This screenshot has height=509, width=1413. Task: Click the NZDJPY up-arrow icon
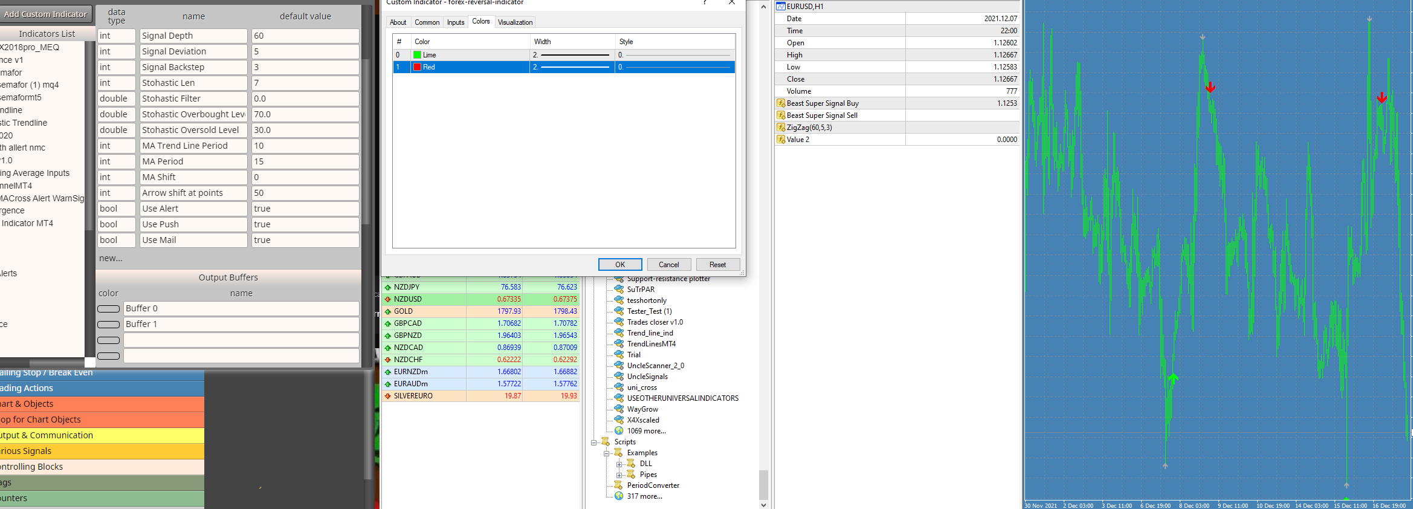[x=388, y=287]
